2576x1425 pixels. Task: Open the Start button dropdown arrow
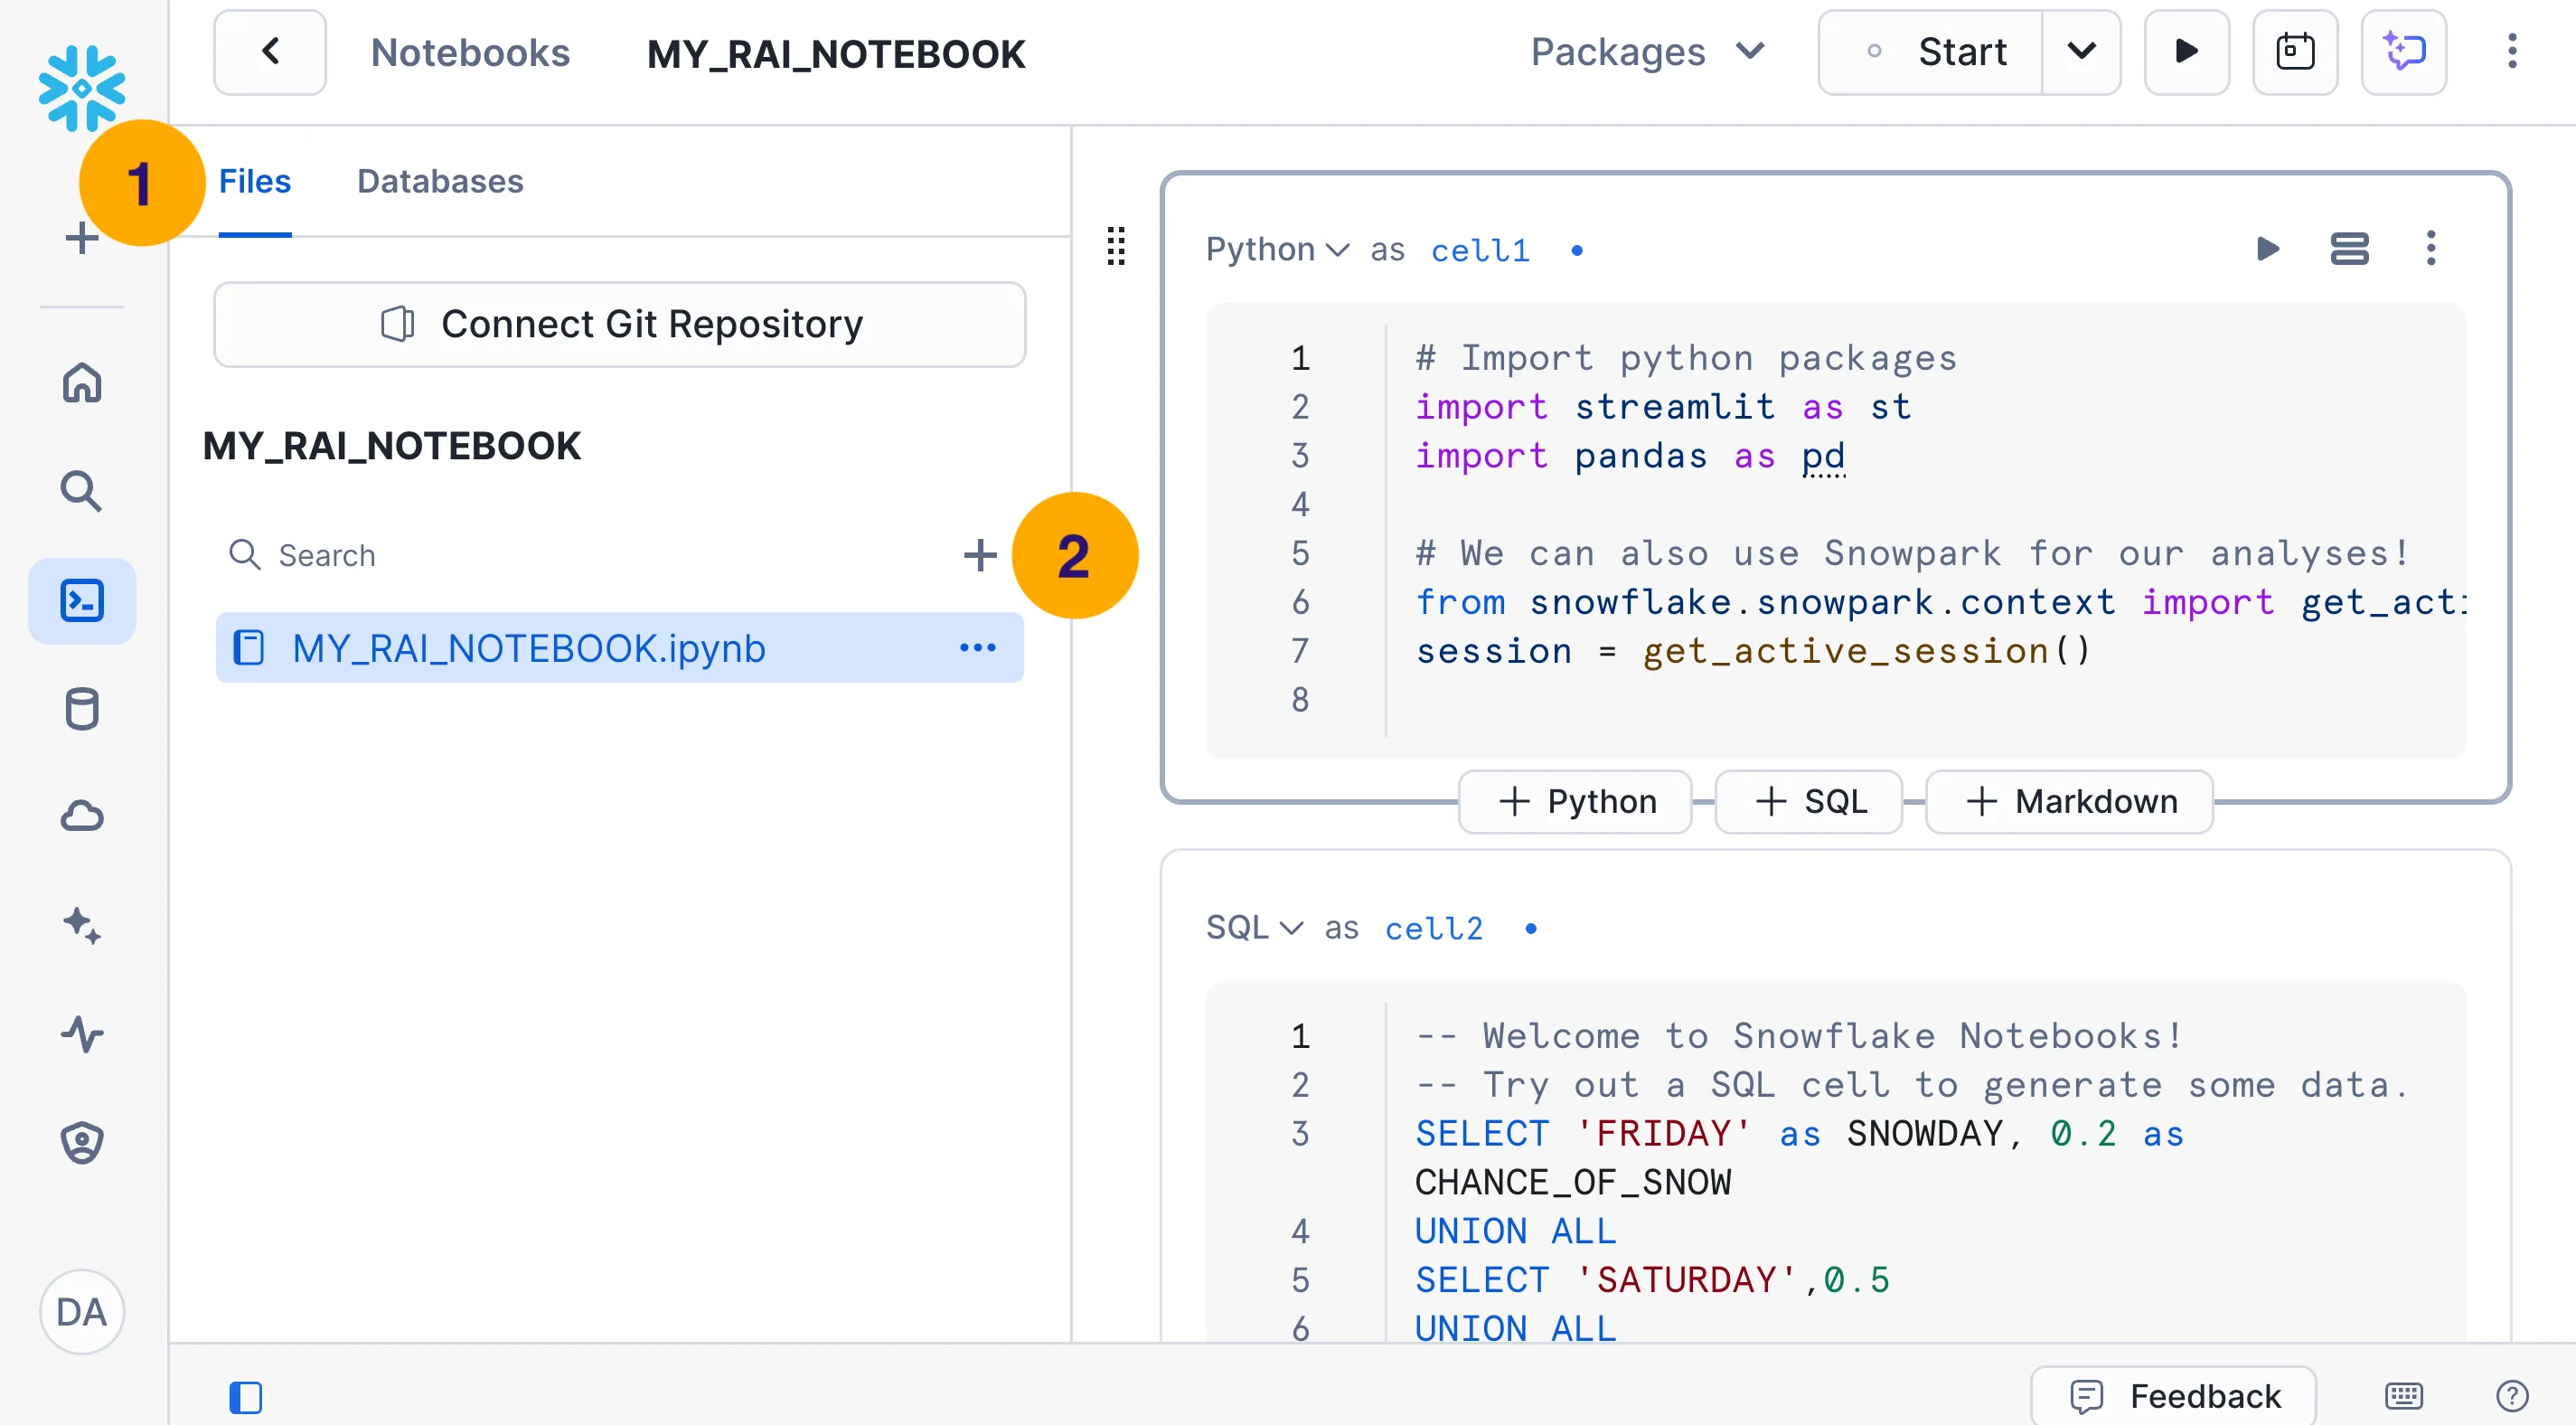click(2081, 52)
